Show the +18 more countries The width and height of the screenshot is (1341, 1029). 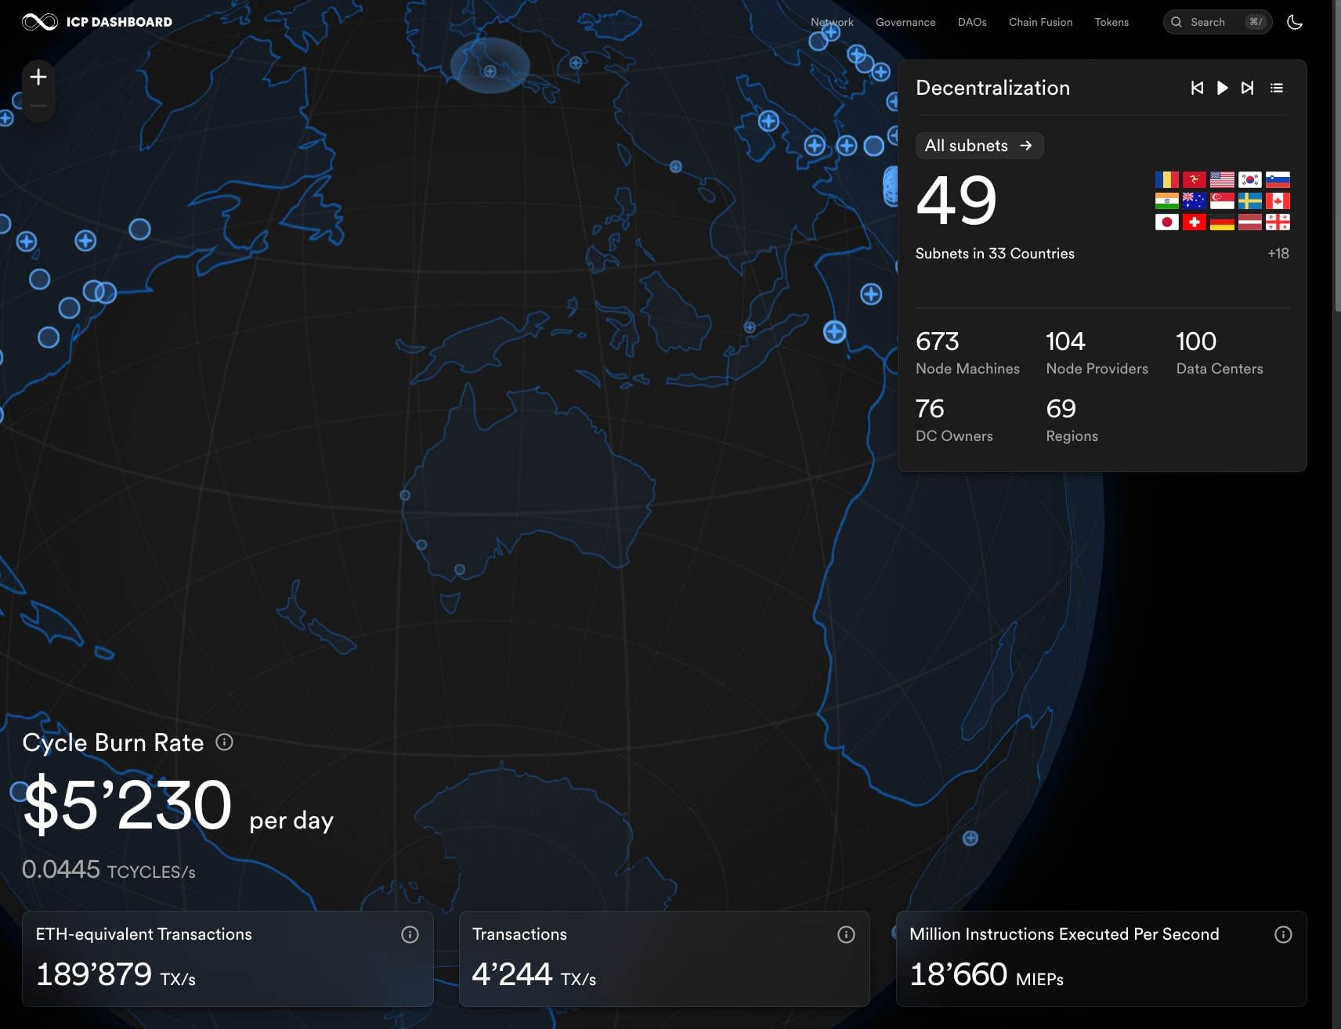click(1278, 254)
